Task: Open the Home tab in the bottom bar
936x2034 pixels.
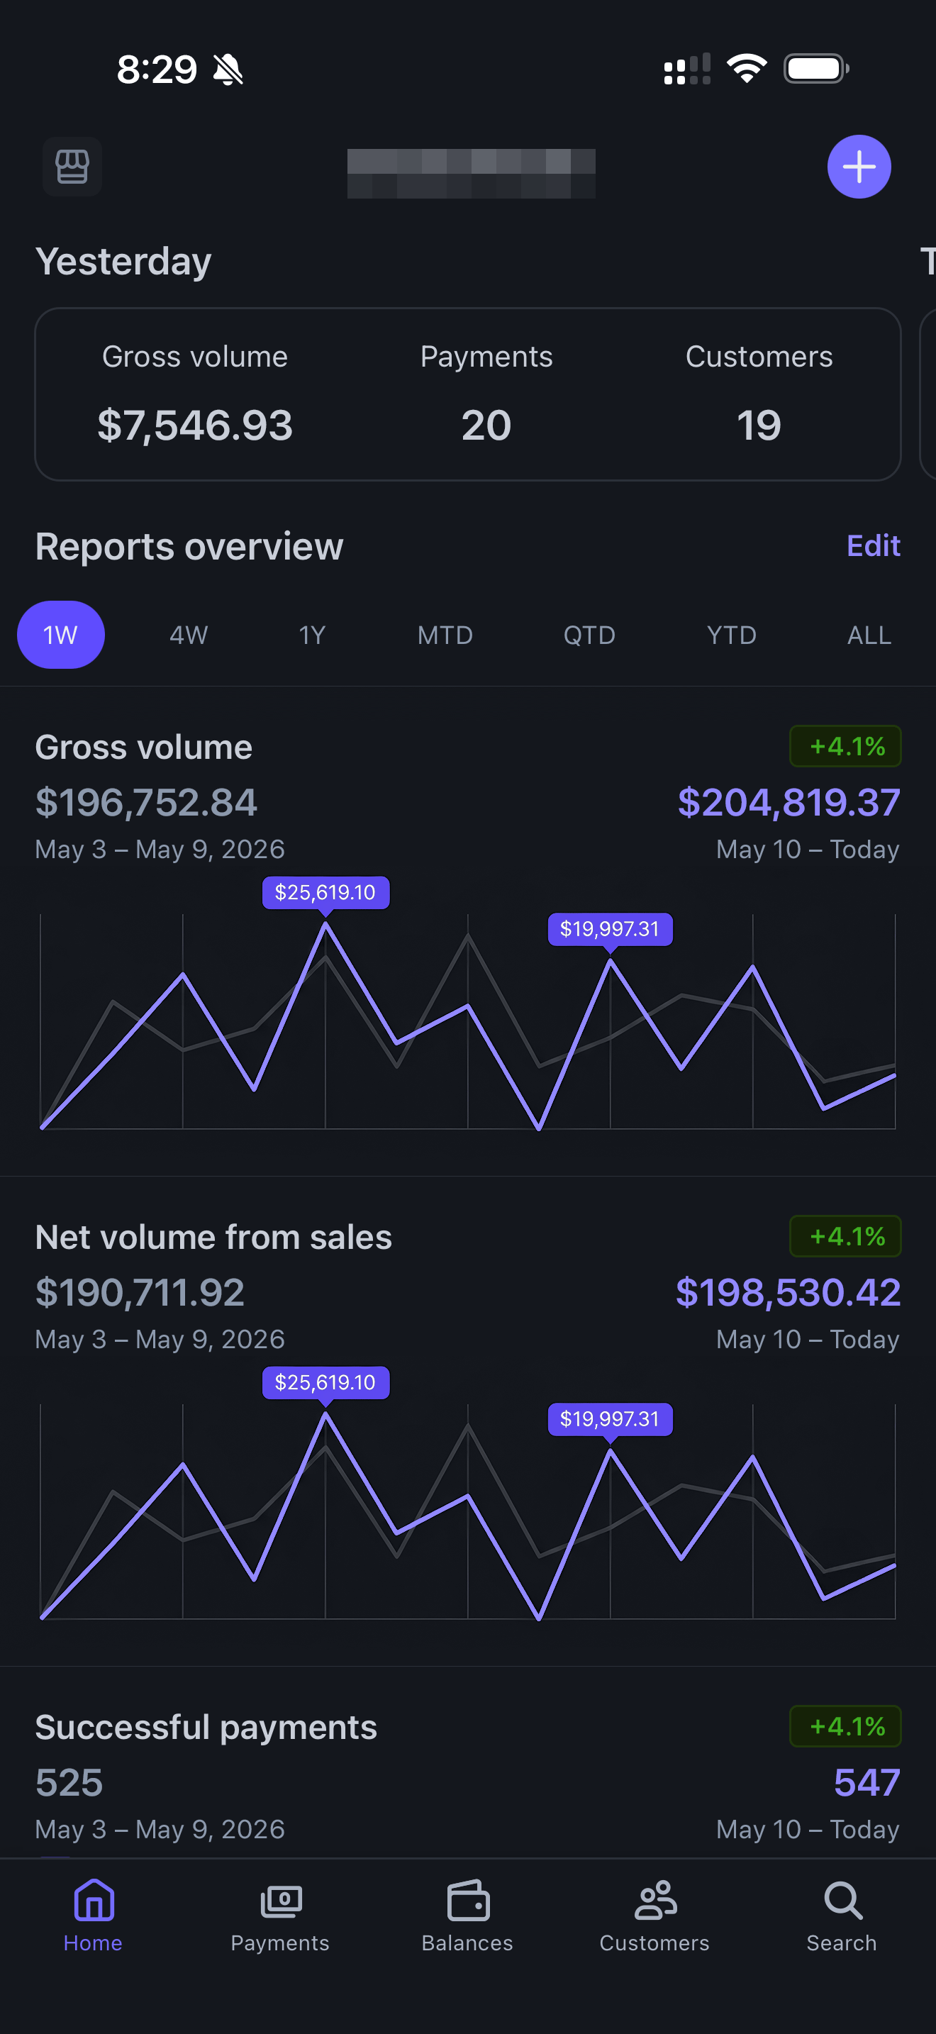Action: pyautogui.click(x=93, y=1916)
